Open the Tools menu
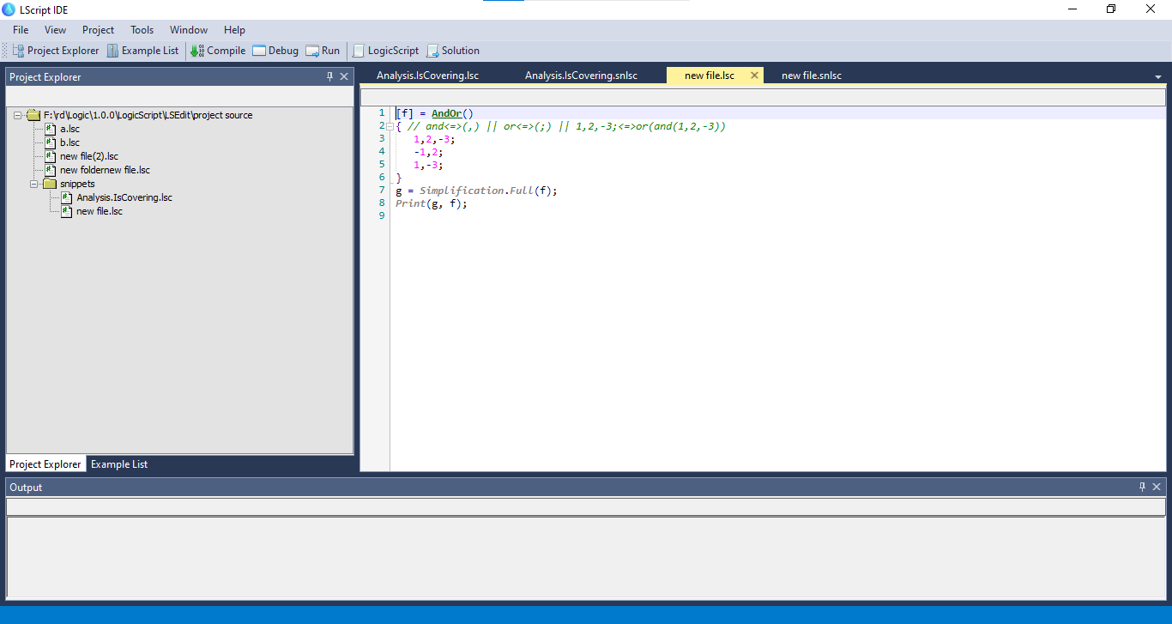The image size is (1172, 624). pos(142,30)
